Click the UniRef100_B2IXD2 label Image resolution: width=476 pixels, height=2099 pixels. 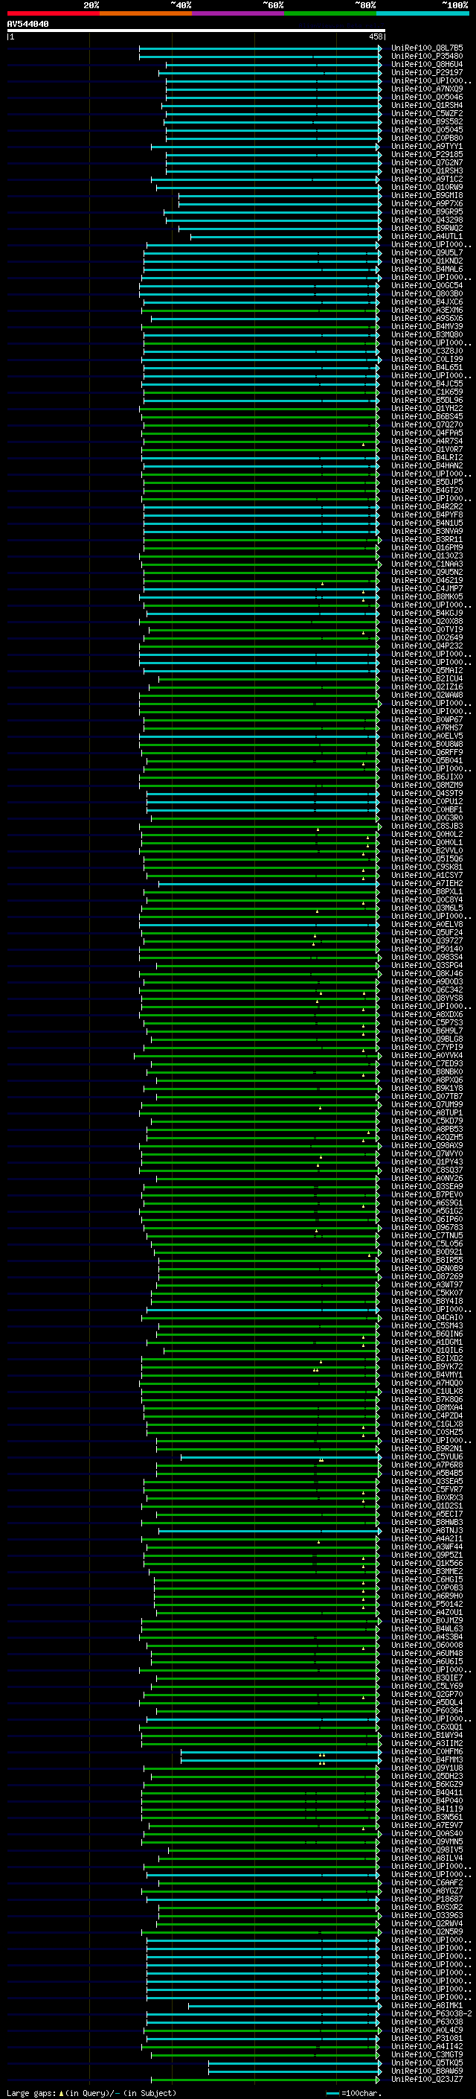(x=427, y=1358)
